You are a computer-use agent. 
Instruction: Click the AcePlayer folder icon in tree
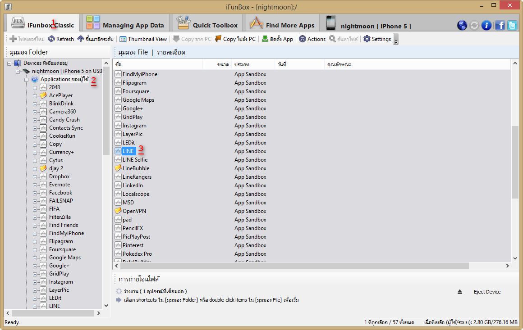43,95
